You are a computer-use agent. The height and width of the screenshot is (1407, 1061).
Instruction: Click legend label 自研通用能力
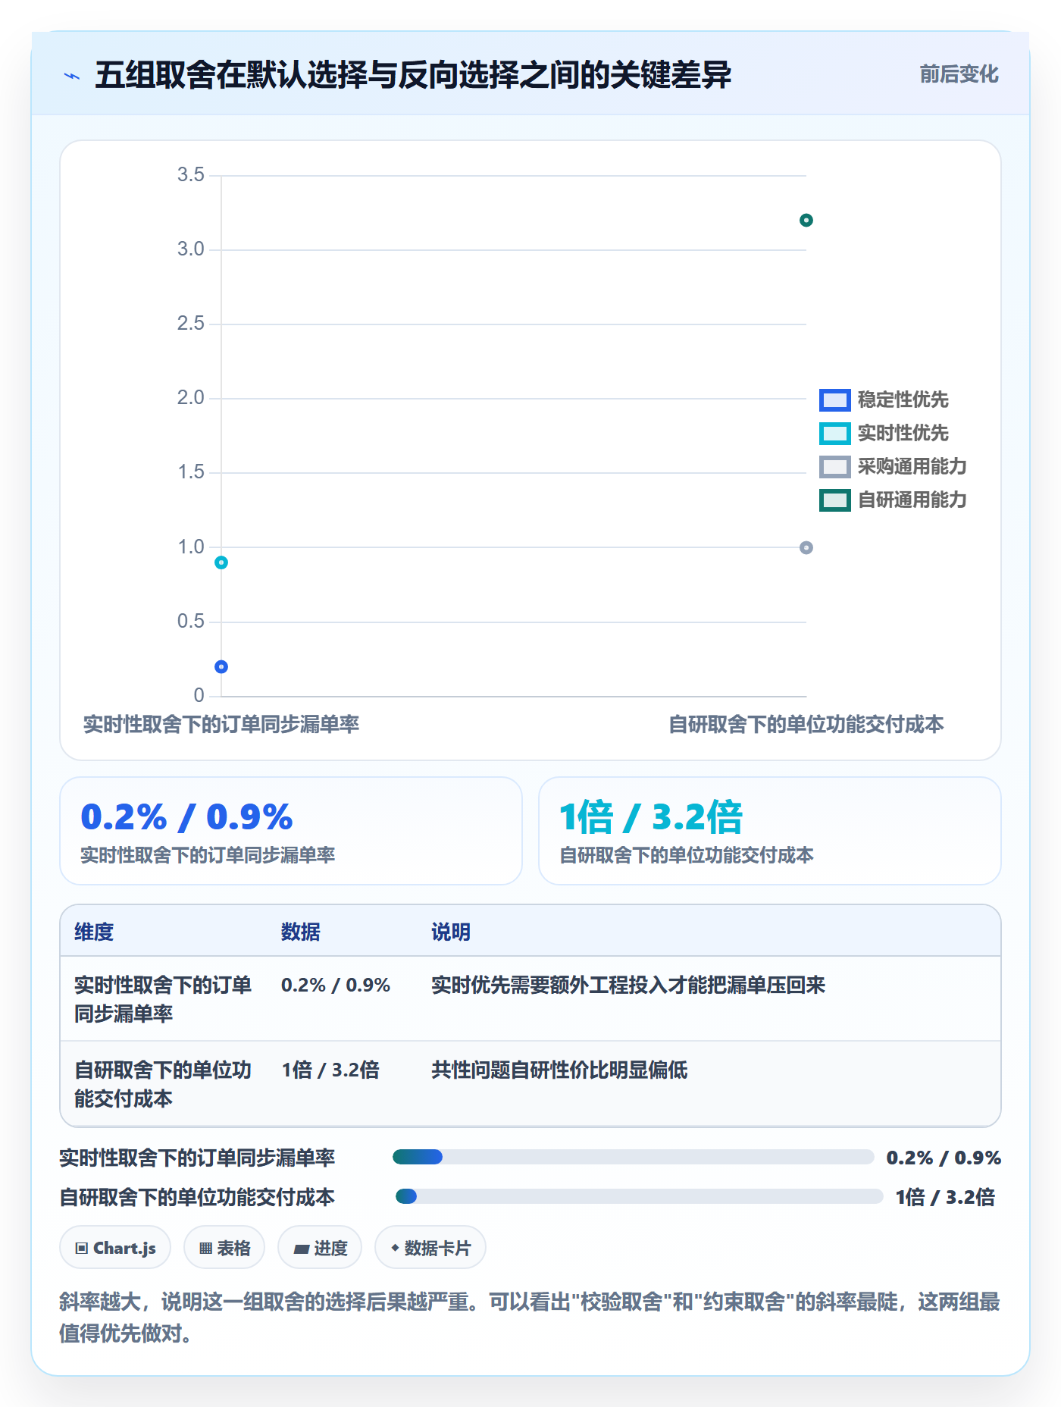(912, 500)
